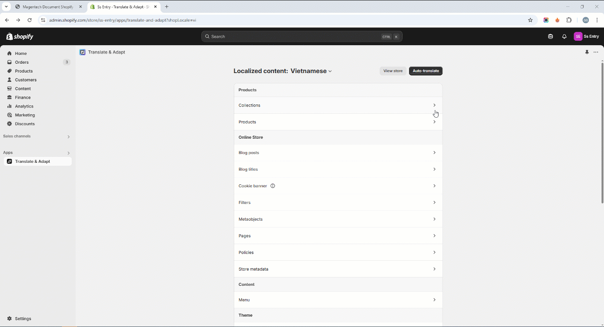604x327 pixels.
Task: Open the Collections translation row
Action: point(338,105)
